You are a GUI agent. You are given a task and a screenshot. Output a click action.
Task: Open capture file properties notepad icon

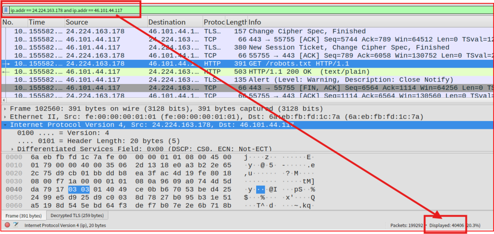pos(16,225)
